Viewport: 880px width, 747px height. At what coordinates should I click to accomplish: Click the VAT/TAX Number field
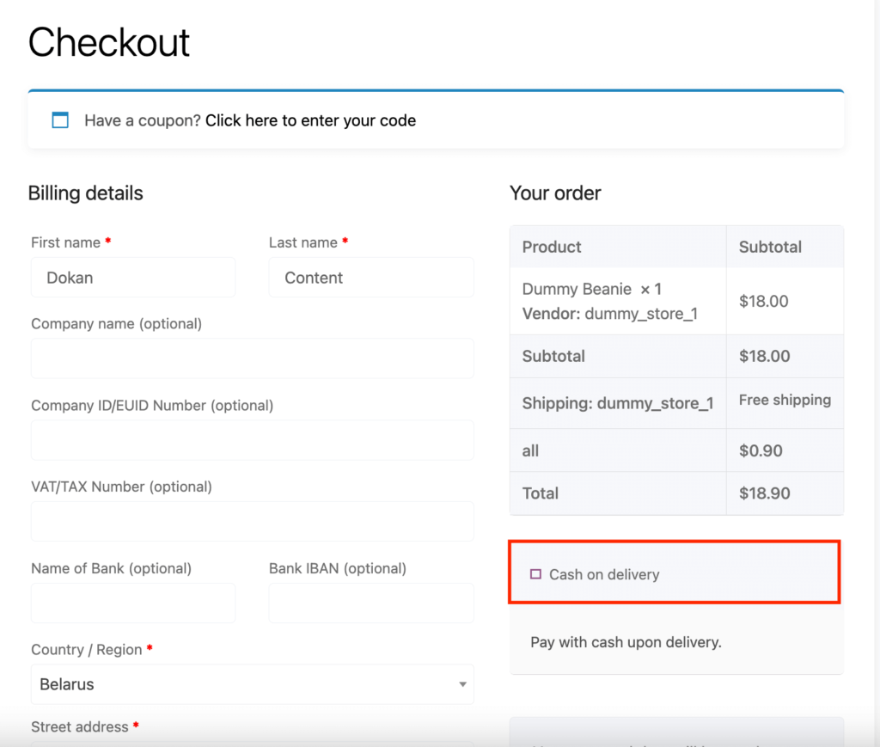pyautogui.click(x=253, y=522)
